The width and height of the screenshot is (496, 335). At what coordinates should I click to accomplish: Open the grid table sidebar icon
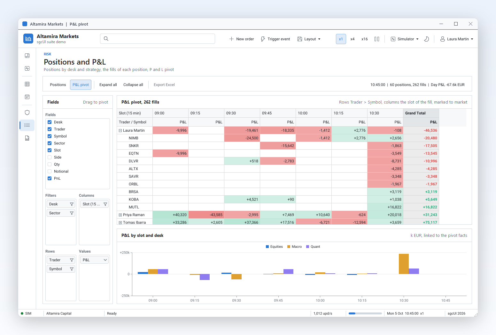(27, 84)
